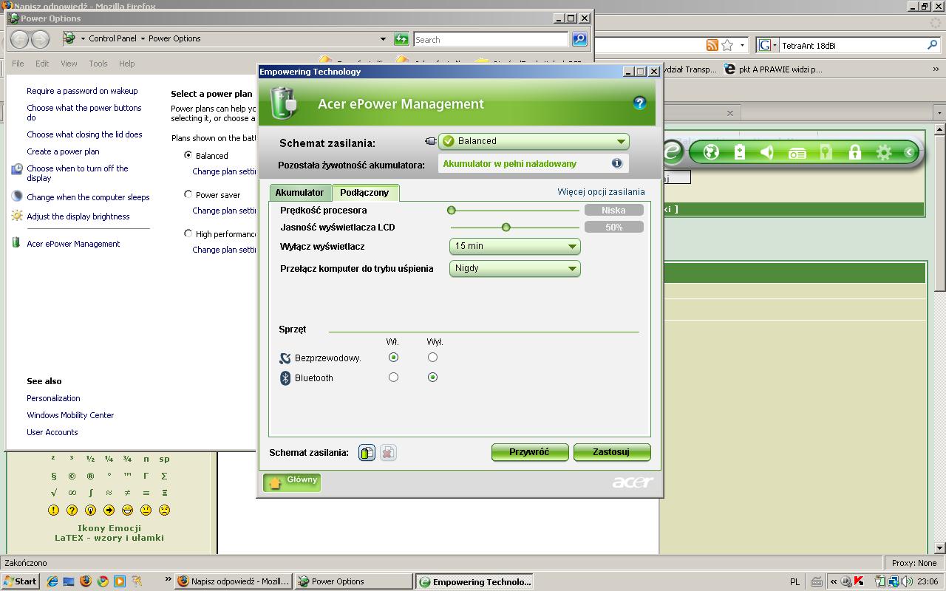Image resolution: width=946 pixels, height=591 pixels.
Task: Open speaker eAudio icon in Empowering toolbar
Action: pos(768,153)
